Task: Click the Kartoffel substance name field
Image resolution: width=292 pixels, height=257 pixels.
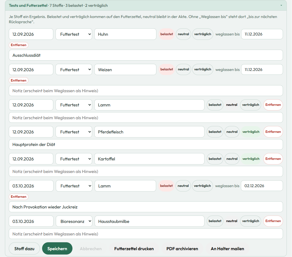Action: click(149, 159)
